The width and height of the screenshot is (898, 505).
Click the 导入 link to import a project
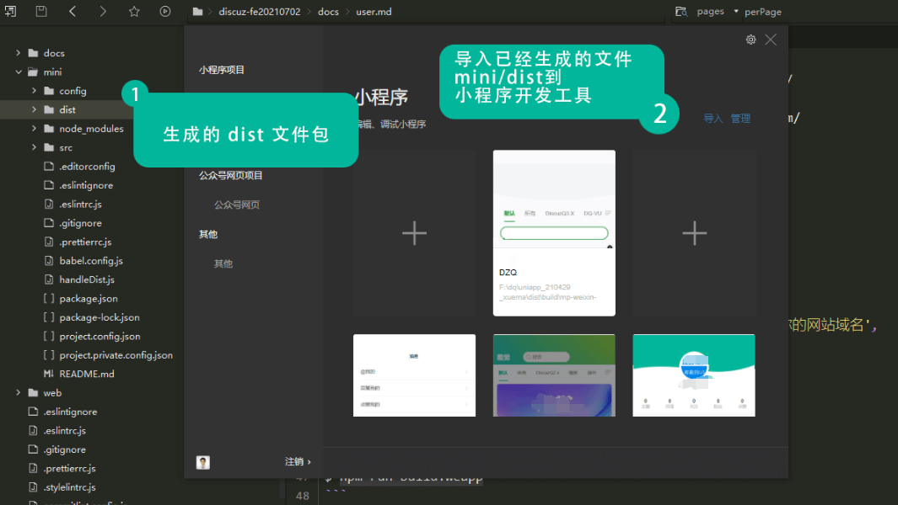tap(712, 118)
